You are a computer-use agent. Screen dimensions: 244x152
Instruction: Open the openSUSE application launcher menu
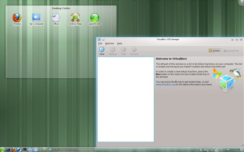[x=2, y=150]
